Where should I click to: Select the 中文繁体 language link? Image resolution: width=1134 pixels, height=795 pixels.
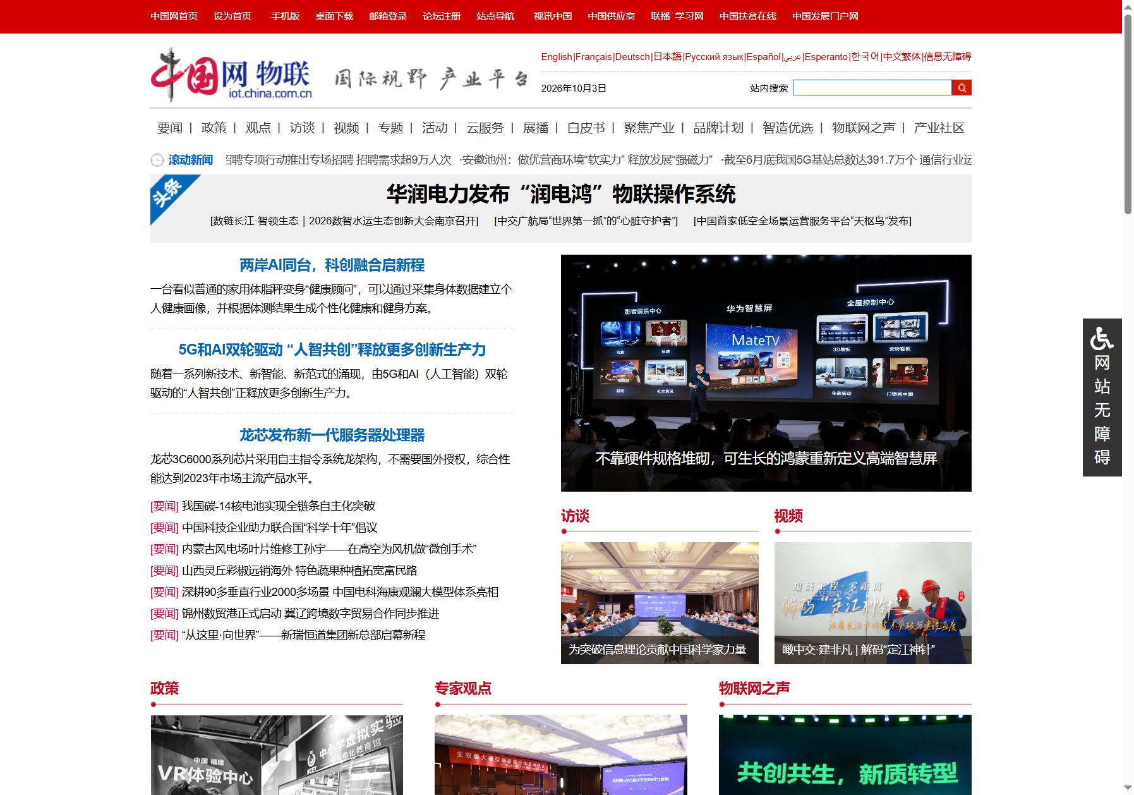[x=902, y=57]
